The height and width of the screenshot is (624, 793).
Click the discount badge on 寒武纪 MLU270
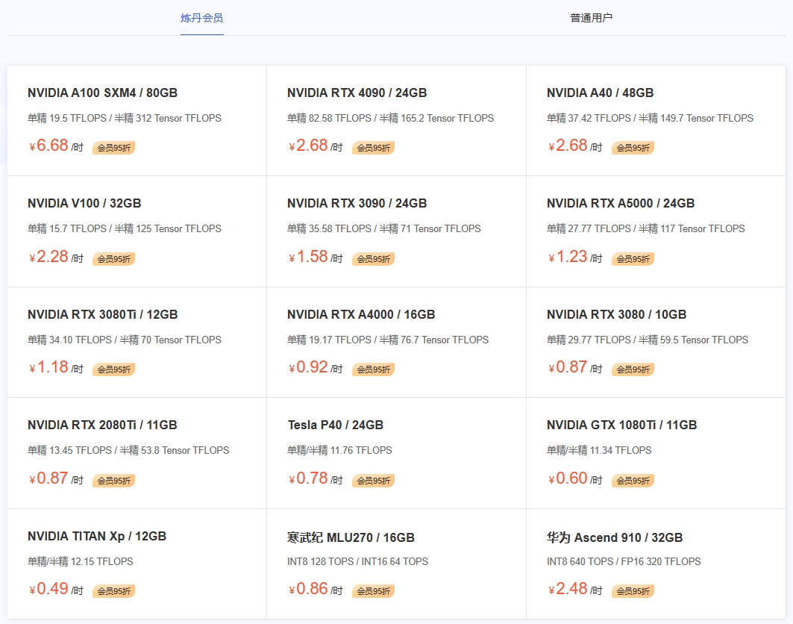click(373, 591)
